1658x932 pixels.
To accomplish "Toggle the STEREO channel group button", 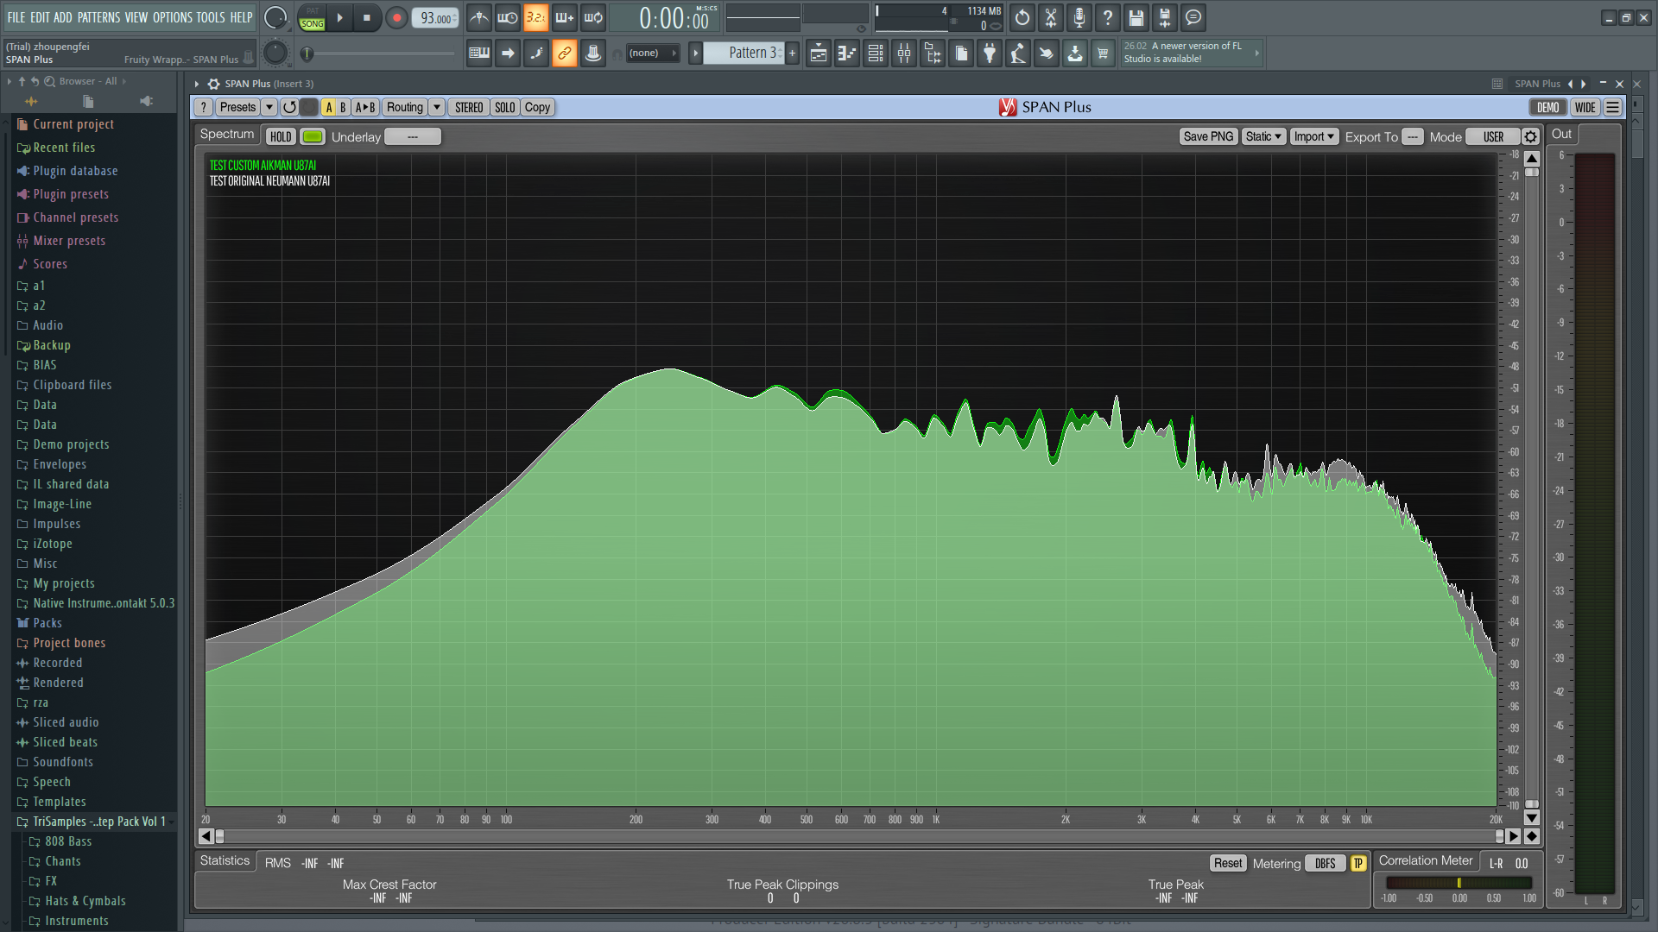I will click(469, 107).
